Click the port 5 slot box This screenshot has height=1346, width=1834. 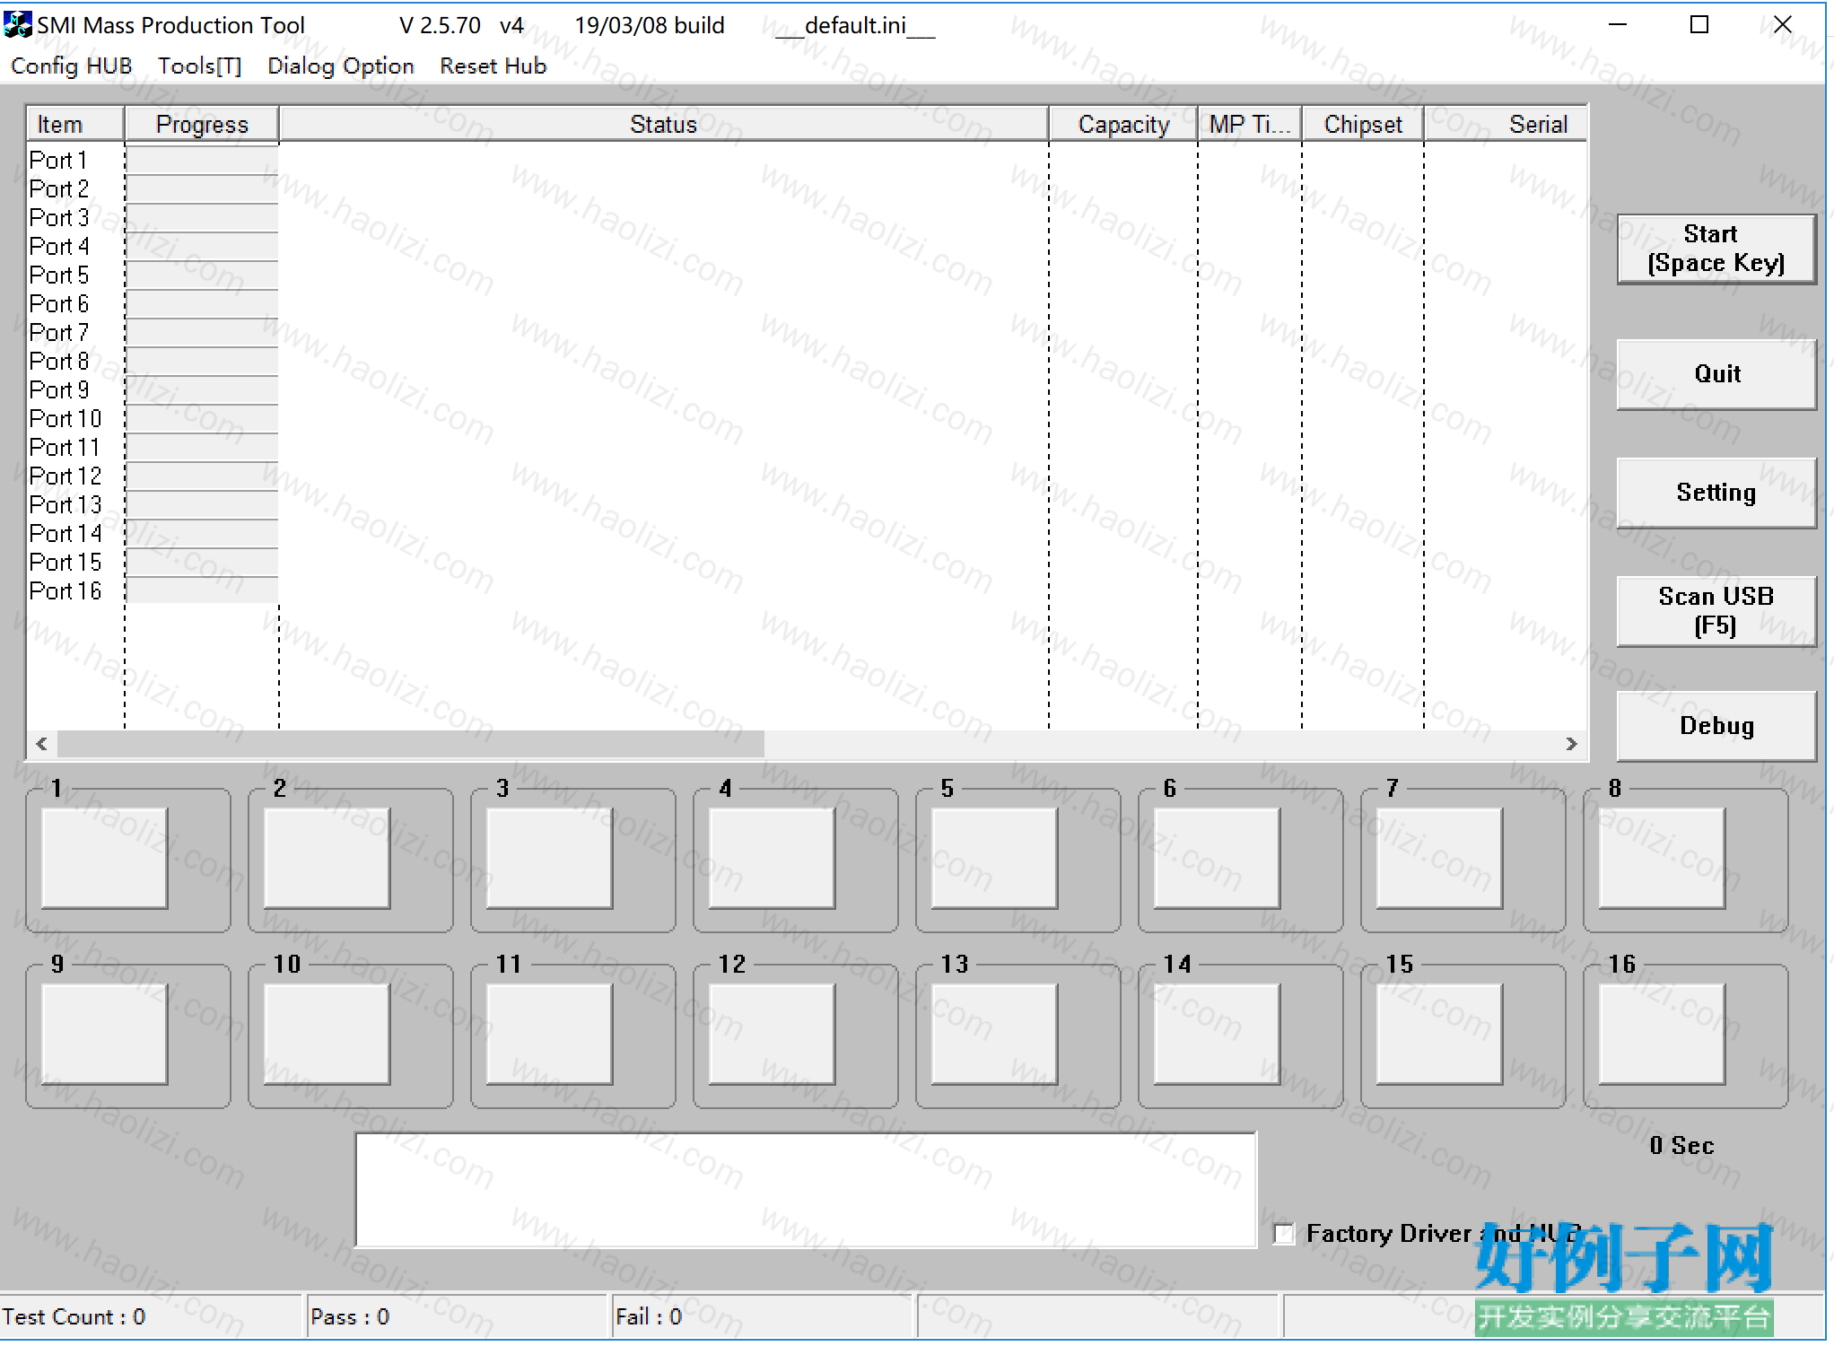[994, 858]
